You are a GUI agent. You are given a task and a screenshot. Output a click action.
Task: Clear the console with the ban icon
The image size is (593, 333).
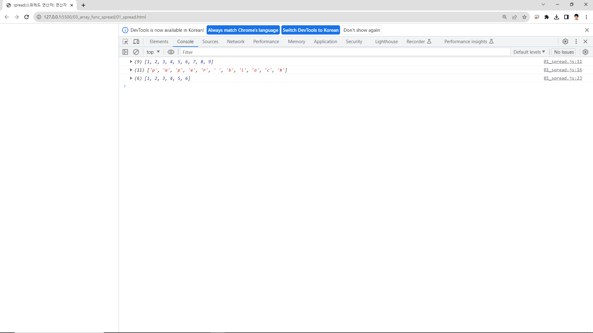136,52
